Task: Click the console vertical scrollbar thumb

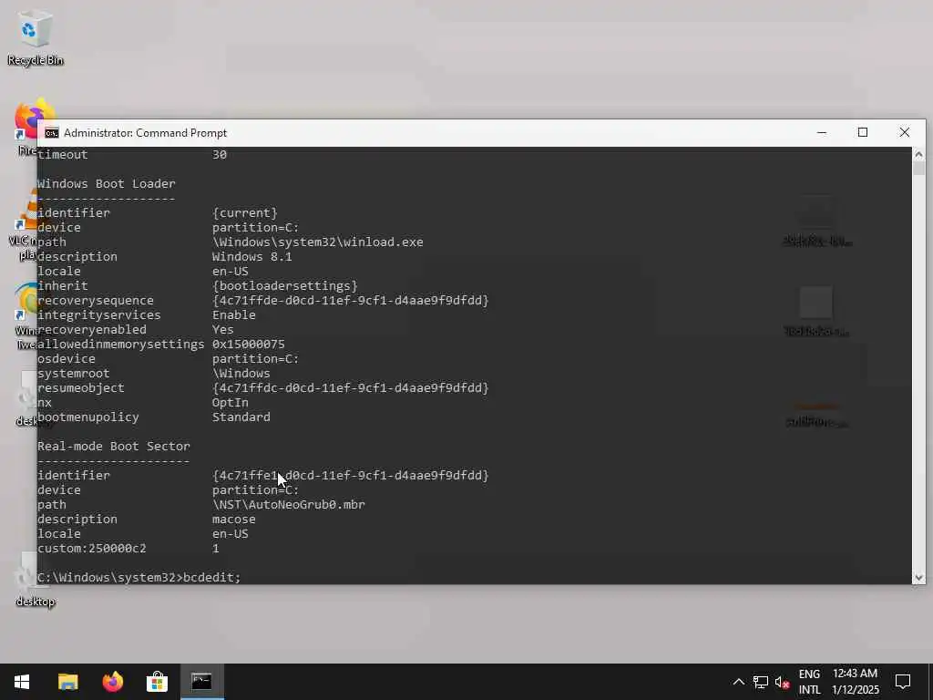Action: pos(918,169)
